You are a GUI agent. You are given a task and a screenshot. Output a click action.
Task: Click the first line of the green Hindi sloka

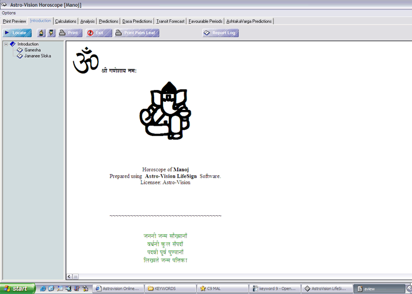(x=165, y=236)
